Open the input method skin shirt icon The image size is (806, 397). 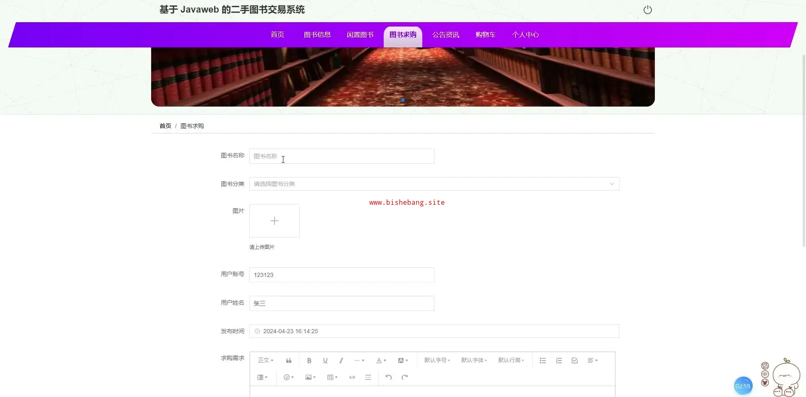(765, 382)
